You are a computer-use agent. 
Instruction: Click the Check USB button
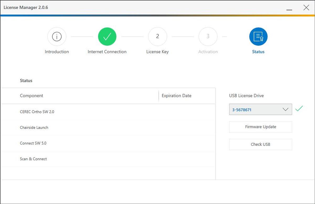coord(260,144)
